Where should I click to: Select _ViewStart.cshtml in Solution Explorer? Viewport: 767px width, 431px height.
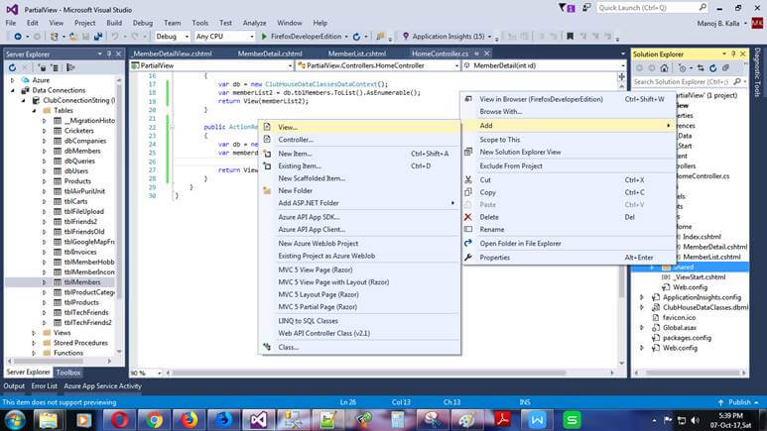coord(699,277)
